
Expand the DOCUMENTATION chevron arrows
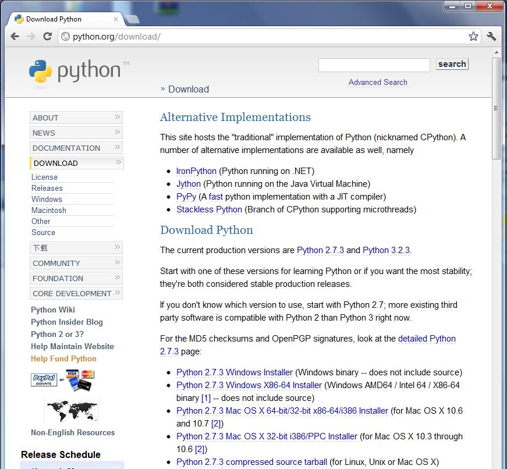(118, 147)
